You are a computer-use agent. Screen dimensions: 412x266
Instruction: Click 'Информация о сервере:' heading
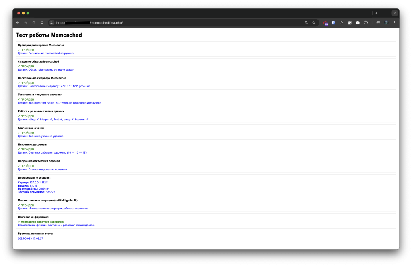(x=34, y=178)
